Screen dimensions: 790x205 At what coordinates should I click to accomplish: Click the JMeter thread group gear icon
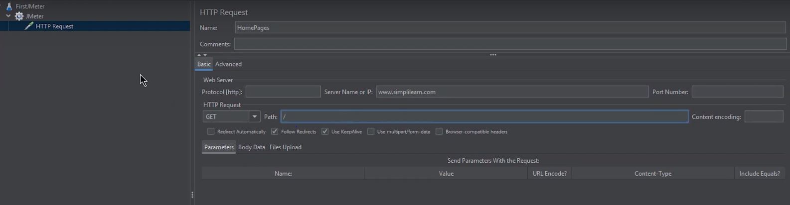coord(19,16)
